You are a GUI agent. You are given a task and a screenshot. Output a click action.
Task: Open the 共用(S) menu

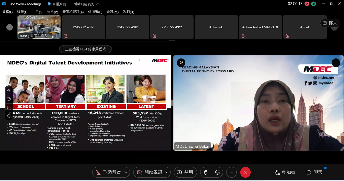pos(37,12)
